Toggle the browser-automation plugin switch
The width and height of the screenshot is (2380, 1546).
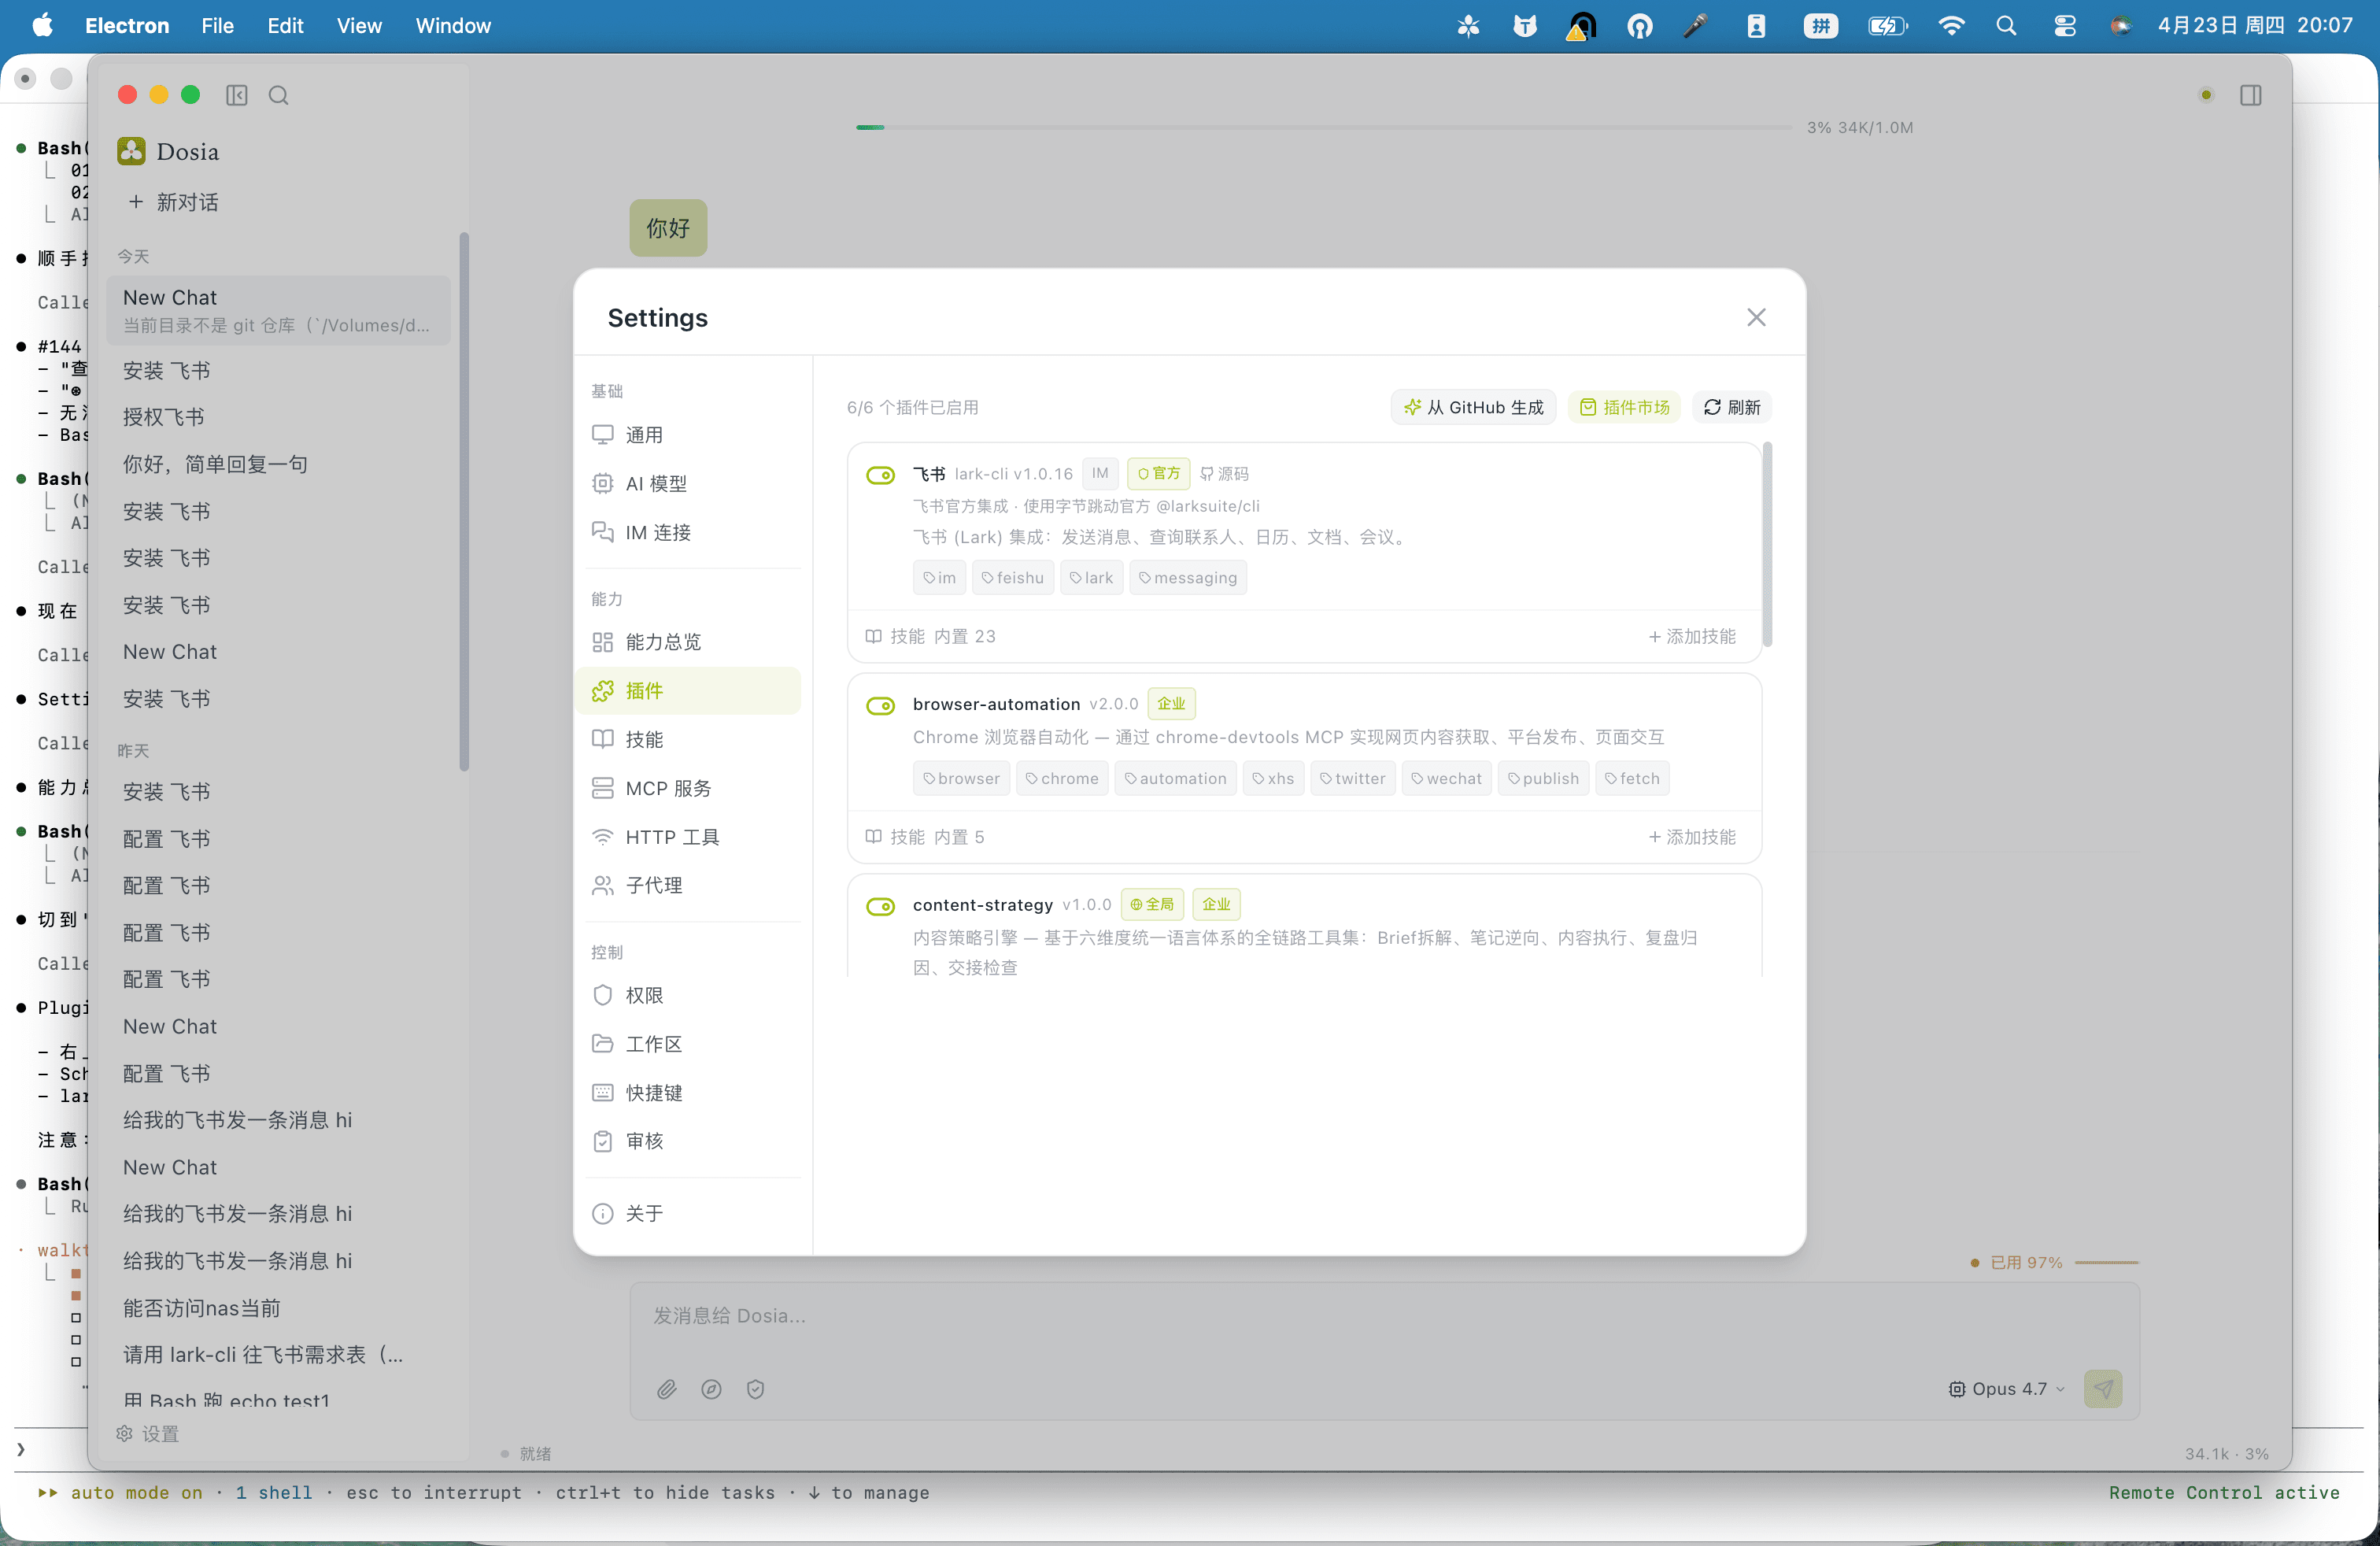[880, 706]
